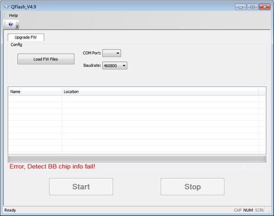Minimize the QFlash window
Viewport: 274px width, 216px height.
pyautogui.click(x=241, y=6)
